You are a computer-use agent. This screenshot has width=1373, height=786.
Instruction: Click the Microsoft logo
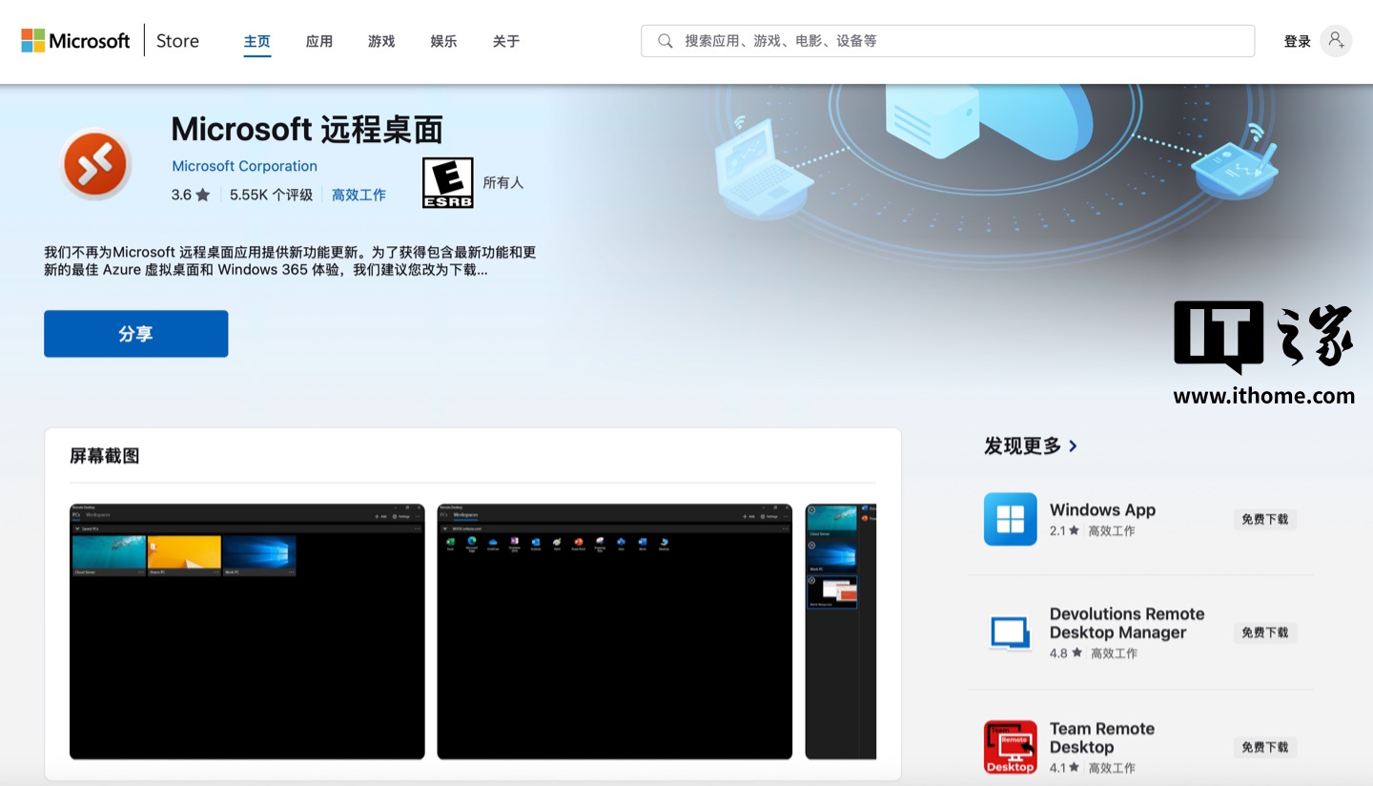pos(75,41)
